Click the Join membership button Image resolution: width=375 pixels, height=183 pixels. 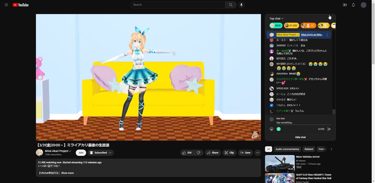click(81, 153)
